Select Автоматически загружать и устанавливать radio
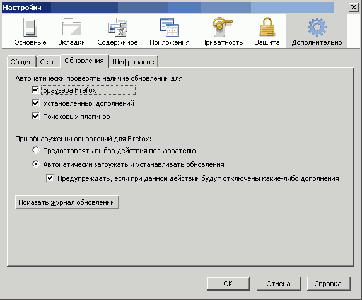The height and width of the screenshot is (300, 362). point(36,164)
